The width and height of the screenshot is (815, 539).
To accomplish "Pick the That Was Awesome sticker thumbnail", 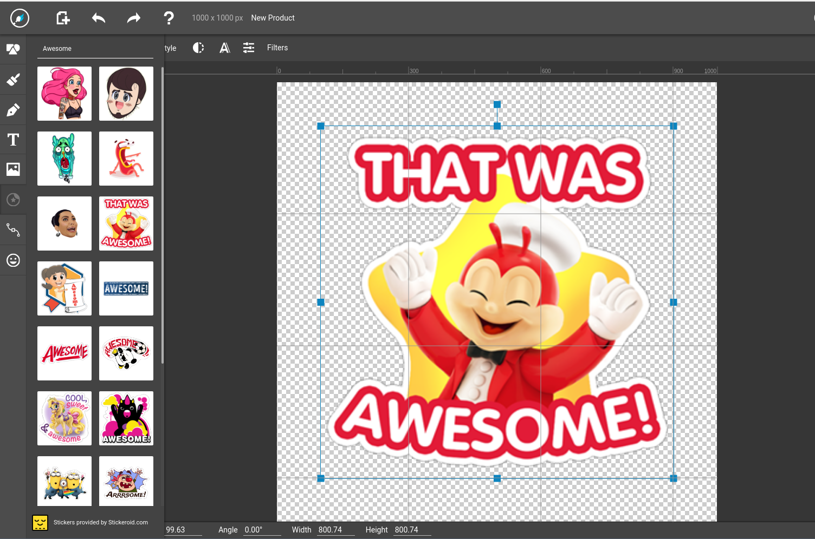I will tap(126, 224).
